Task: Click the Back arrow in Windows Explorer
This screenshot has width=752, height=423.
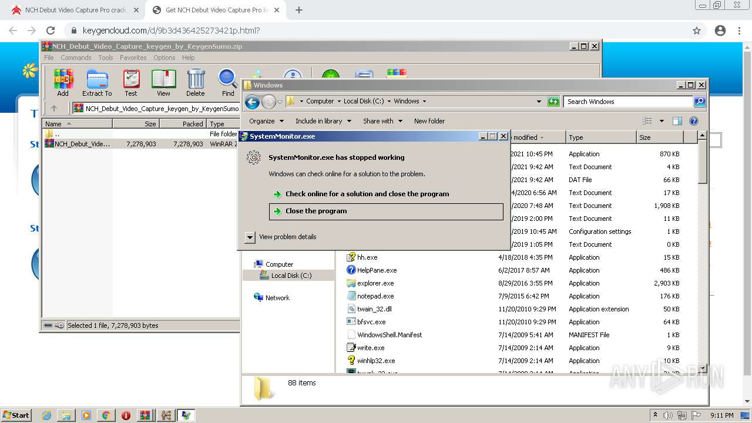Action: 252,102
